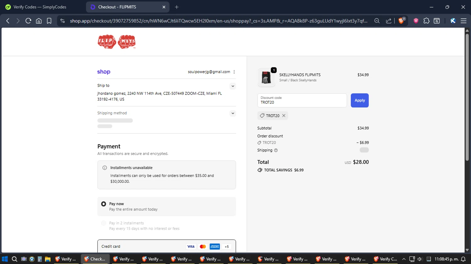Screen dimensions: 471x264
Task: Click the American Express card icon
Action: (215, 246)
